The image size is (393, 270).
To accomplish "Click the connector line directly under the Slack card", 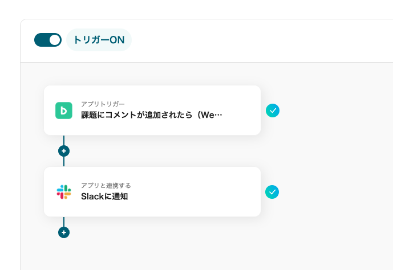I will coord(64,221).
